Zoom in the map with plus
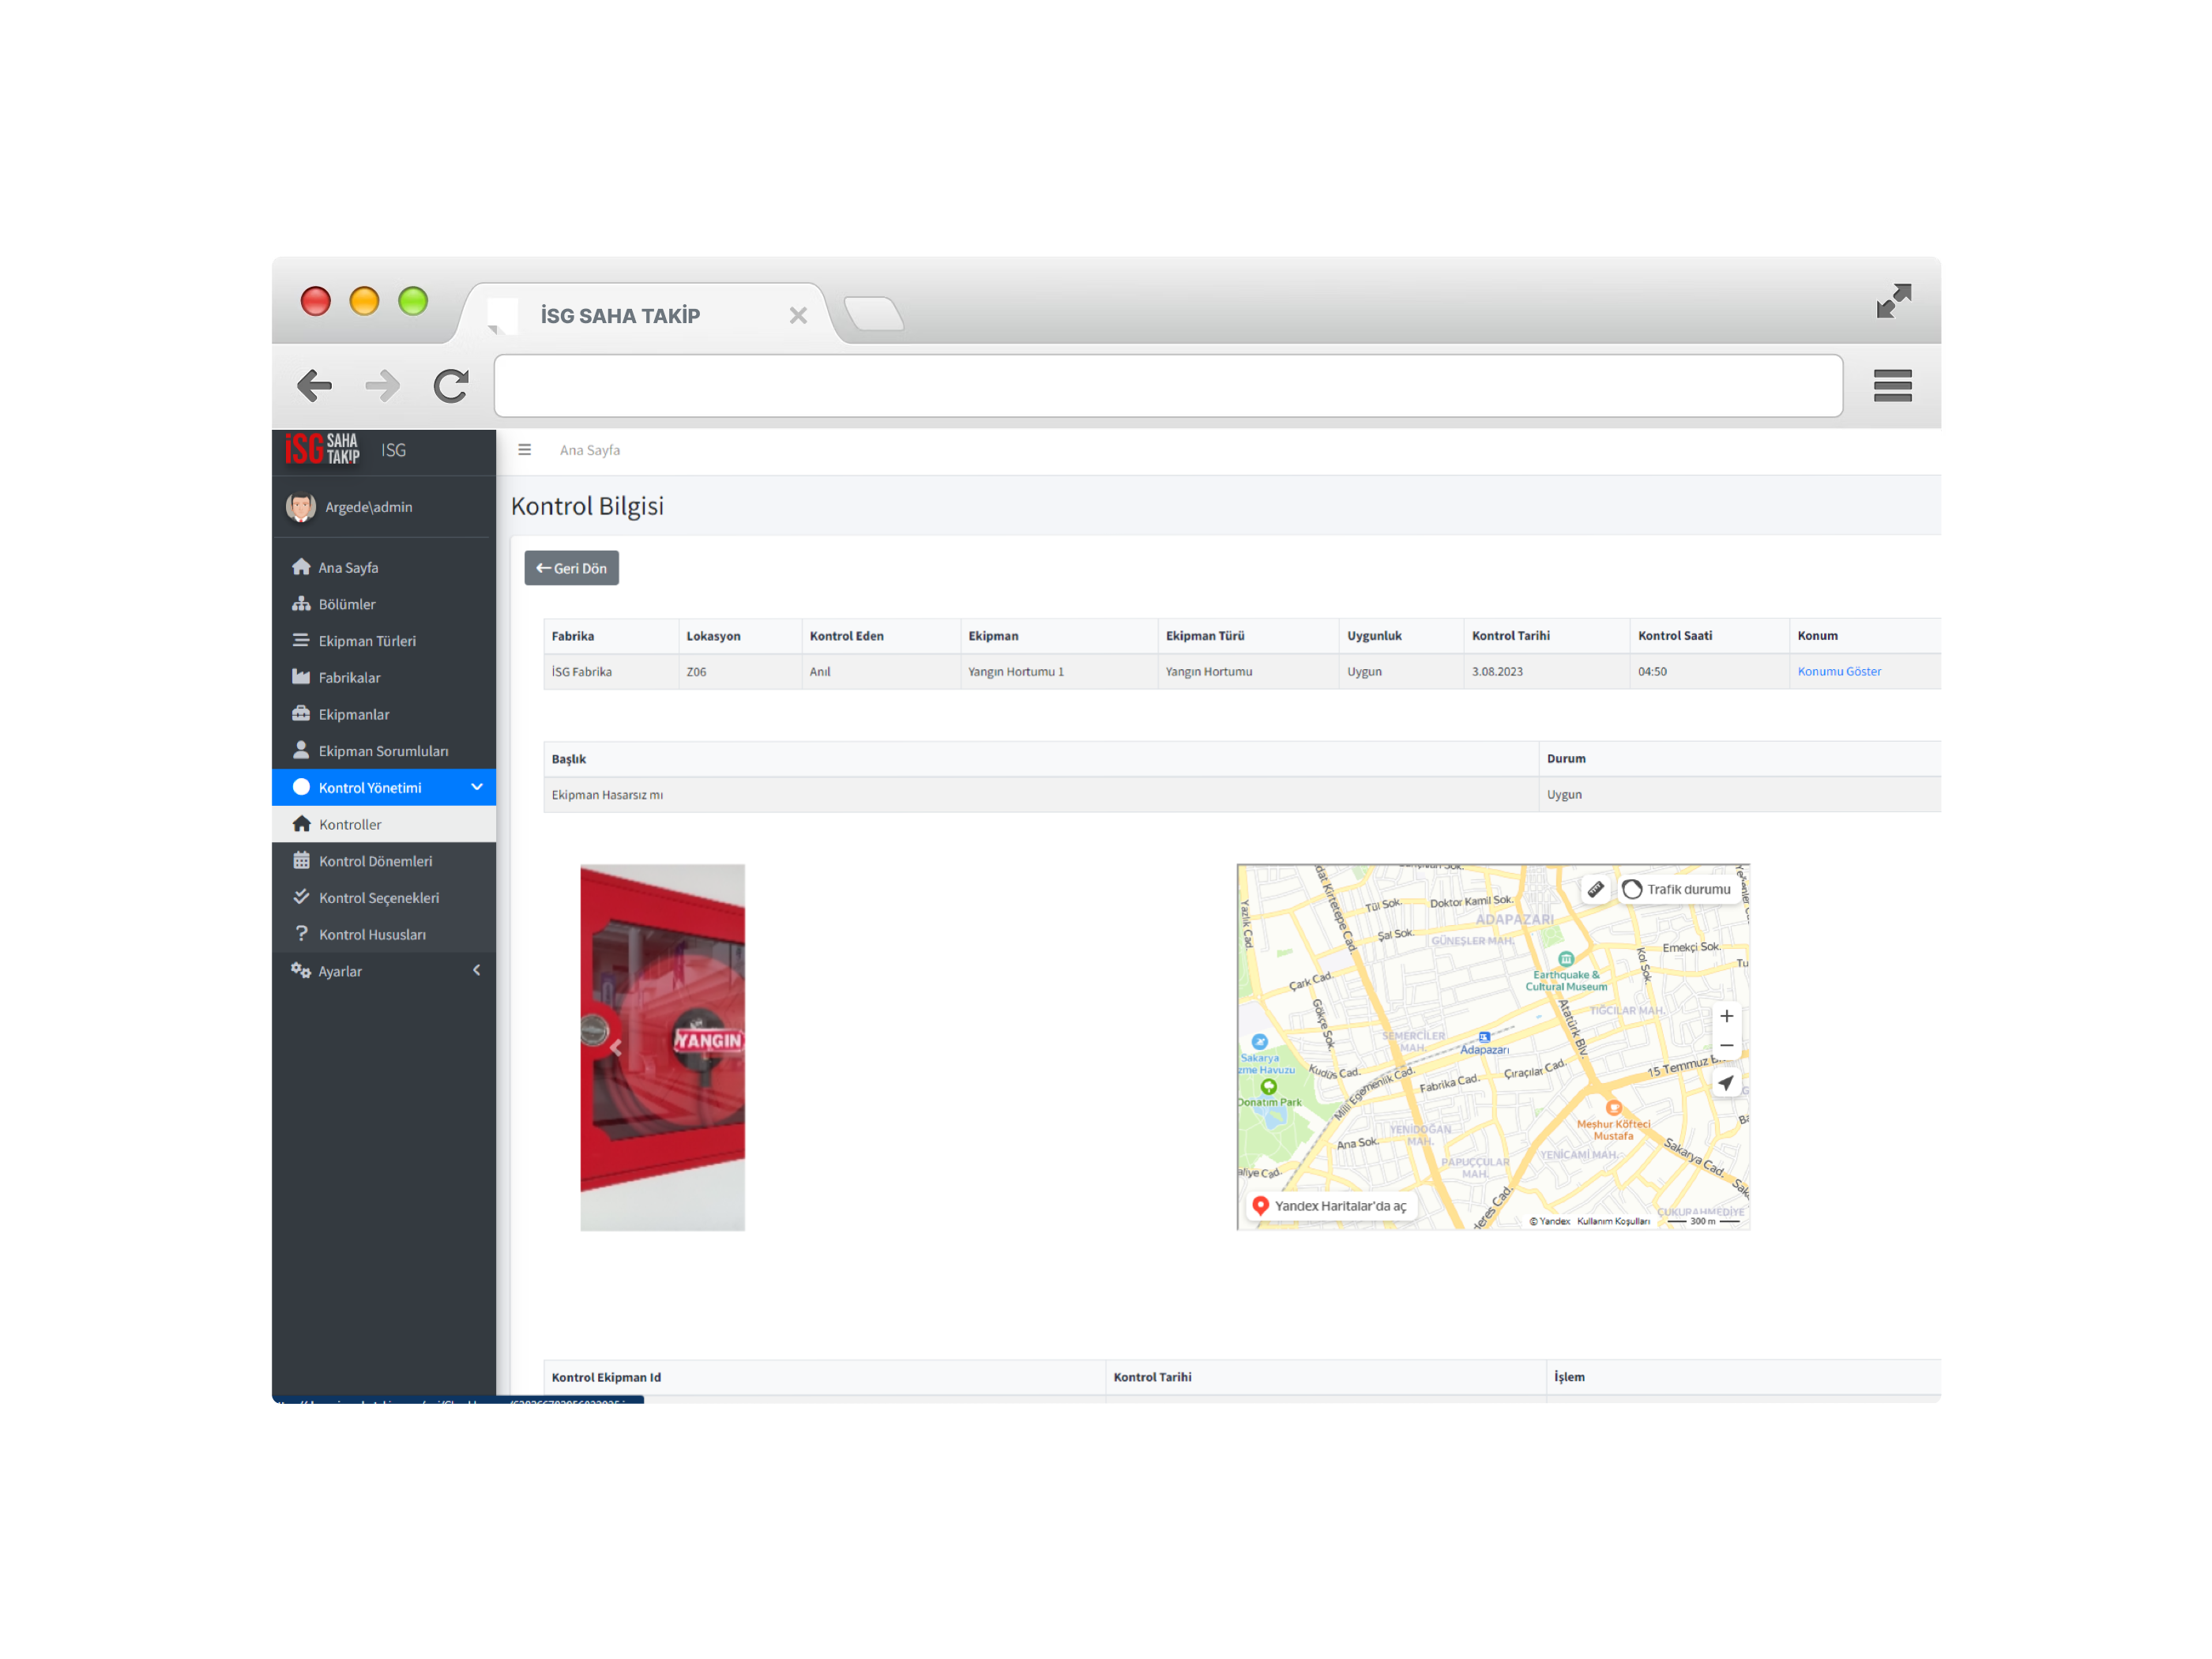The image size is (2212, 1659). coord(1726,1017)
